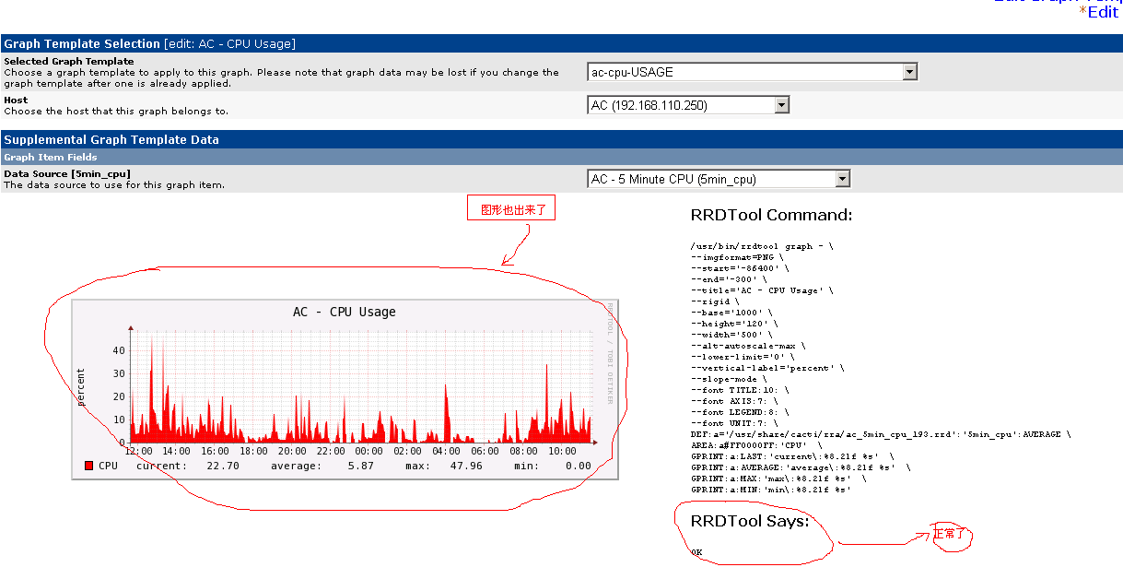Click the graph's average value 5.87

[362, 467]
